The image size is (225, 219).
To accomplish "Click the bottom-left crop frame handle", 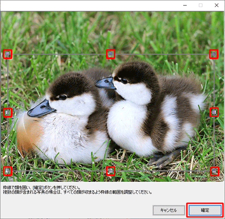I will [x=8, y=171].
